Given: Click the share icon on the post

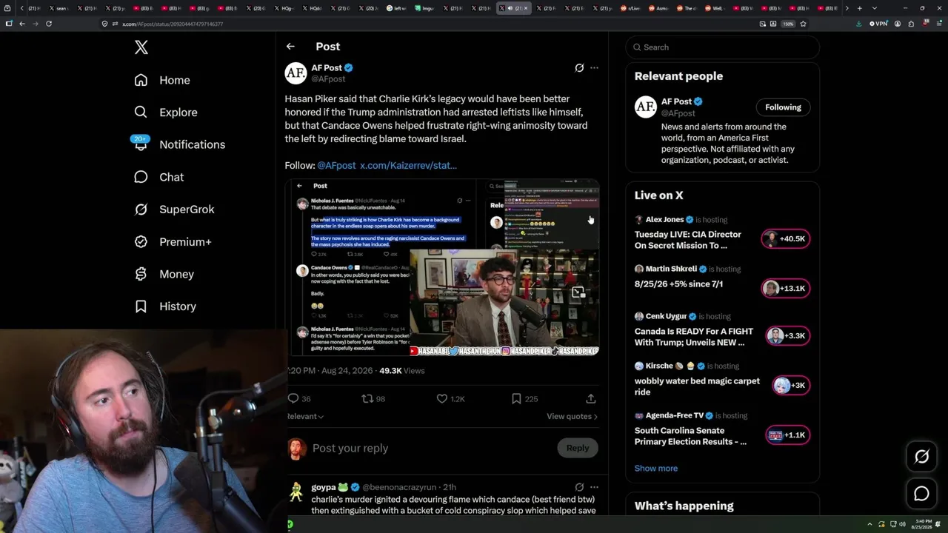Looking at the screenshot, I should click(591, 399).
